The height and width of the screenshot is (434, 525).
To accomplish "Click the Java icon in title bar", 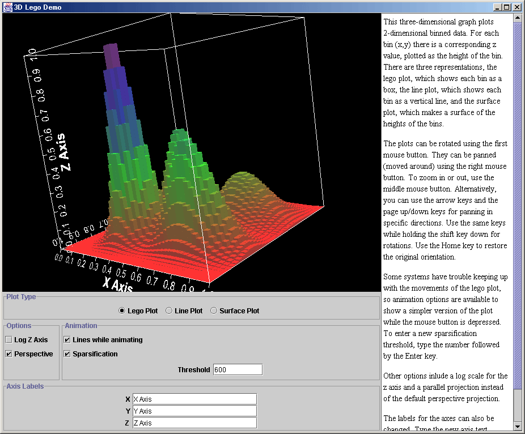I will [x=8, y=7].
